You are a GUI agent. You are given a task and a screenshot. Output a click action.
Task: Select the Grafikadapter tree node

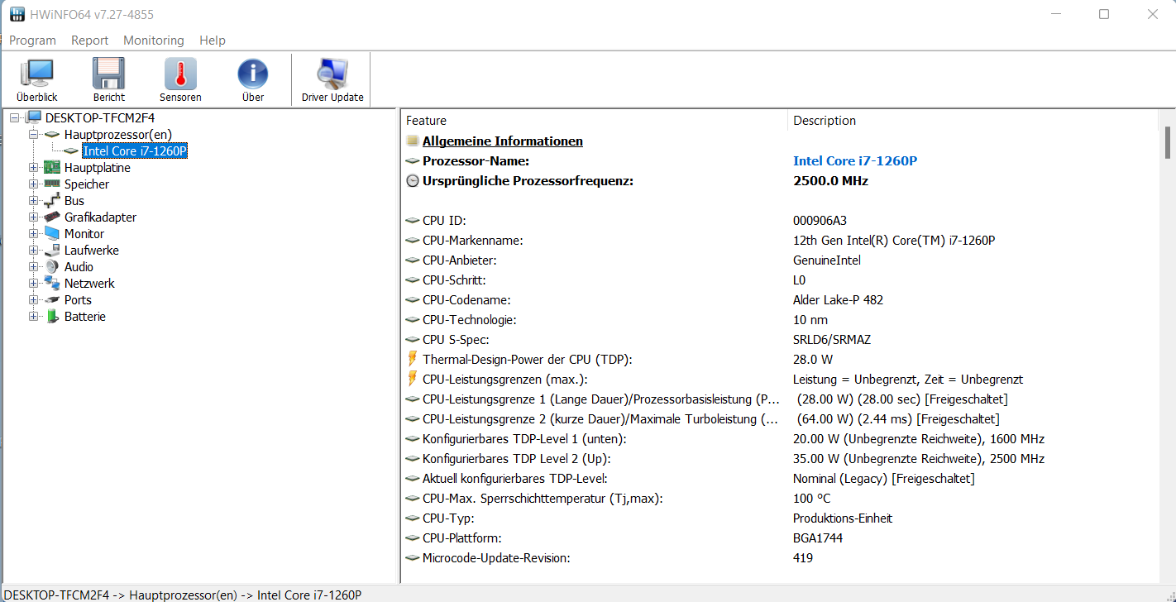100,217
